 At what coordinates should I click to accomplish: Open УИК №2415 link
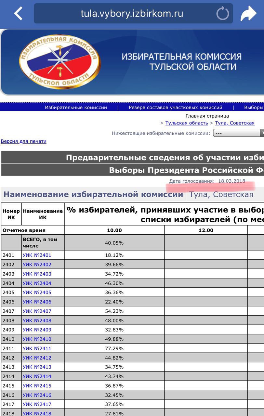point(37,386)
